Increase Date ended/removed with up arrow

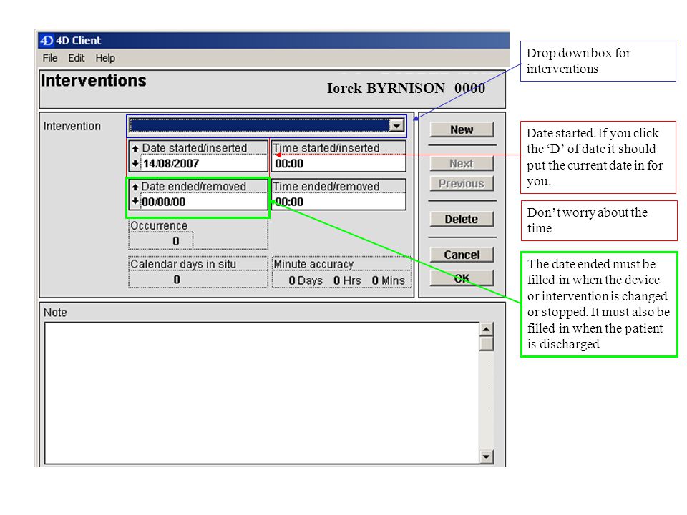pos(135,187)
